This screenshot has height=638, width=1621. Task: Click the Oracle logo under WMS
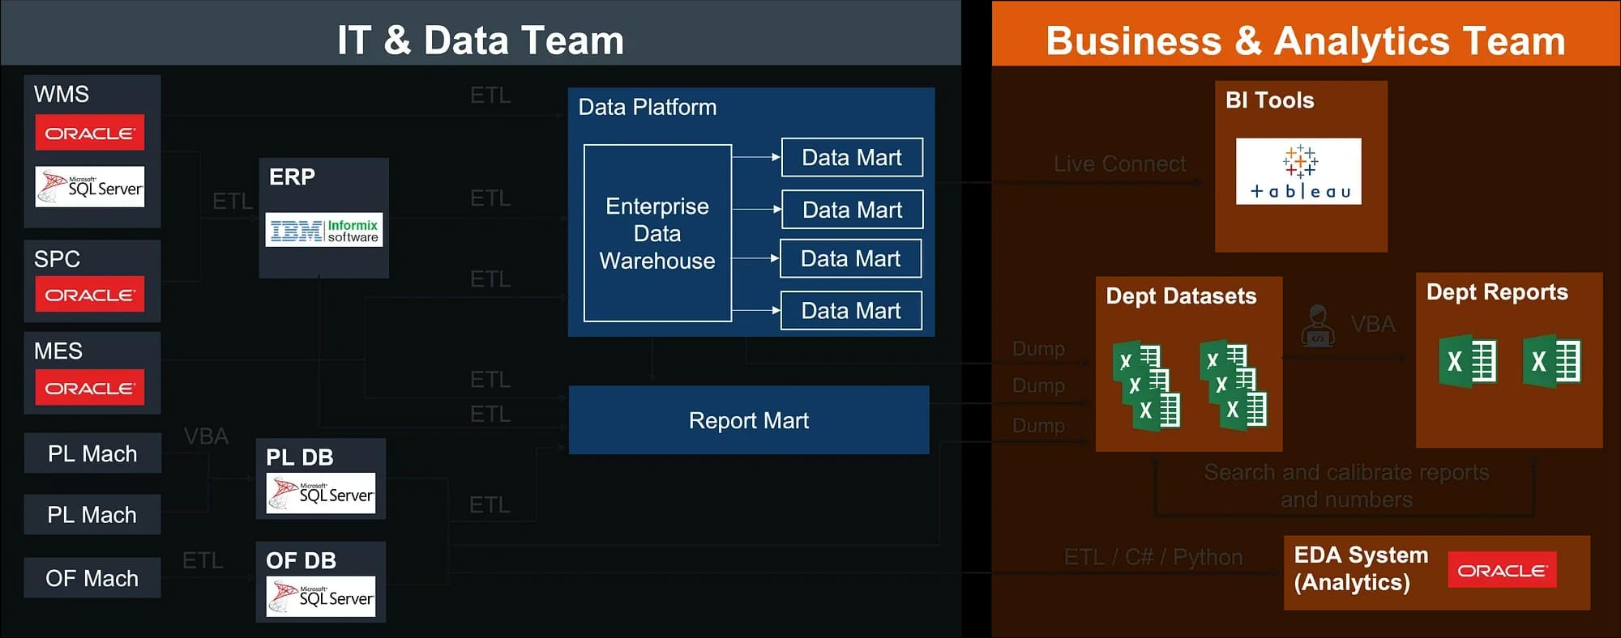click(x=89, y=133)
